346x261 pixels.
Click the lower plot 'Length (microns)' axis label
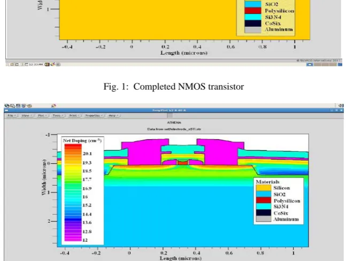click(181, 258)
